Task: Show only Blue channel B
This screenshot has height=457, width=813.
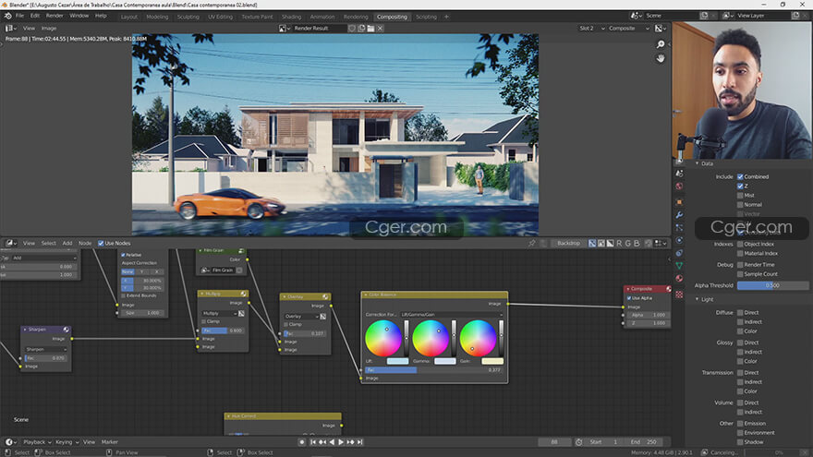Action: (x=637, y=243)
